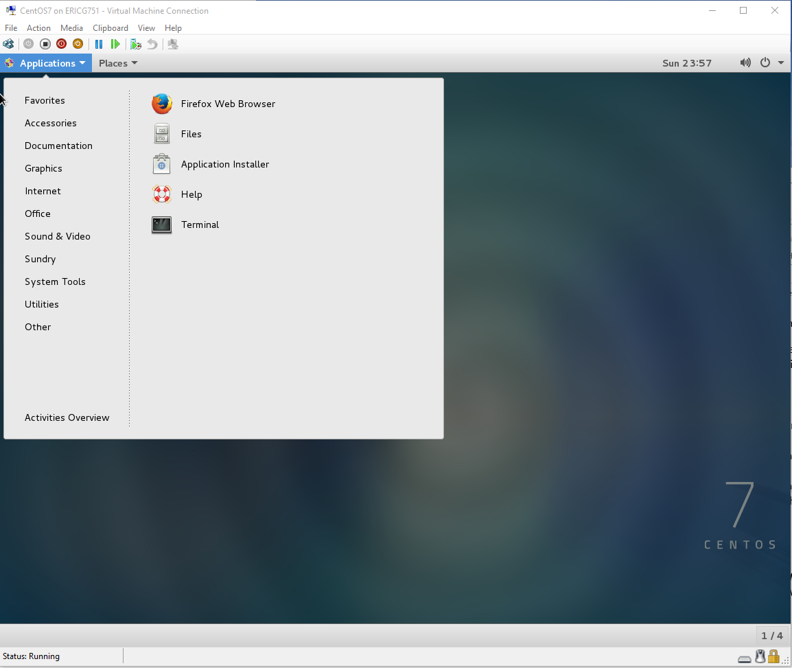Click the greyed-out Start power icon

coord(29,45)
